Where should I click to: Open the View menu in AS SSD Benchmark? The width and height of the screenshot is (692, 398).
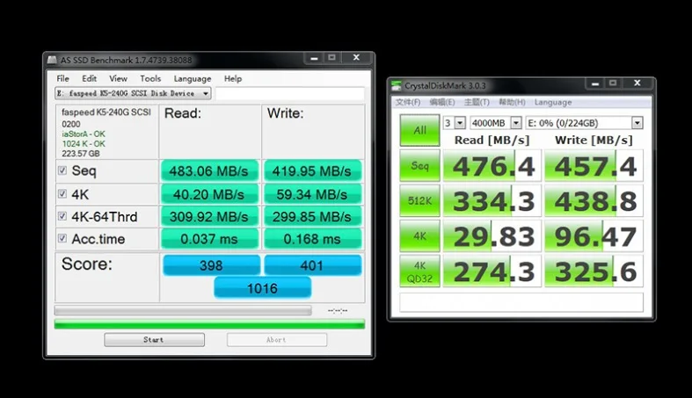(119, 78)
